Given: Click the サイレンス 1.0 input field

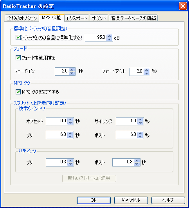Looking at the screenshot, I should click(127, 121).
